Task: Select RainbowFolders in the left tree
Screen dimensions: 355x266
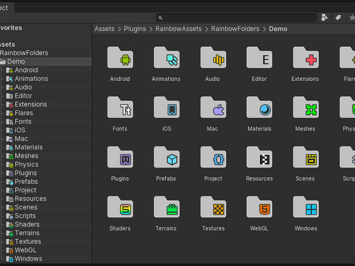Action: pos(24,53)
